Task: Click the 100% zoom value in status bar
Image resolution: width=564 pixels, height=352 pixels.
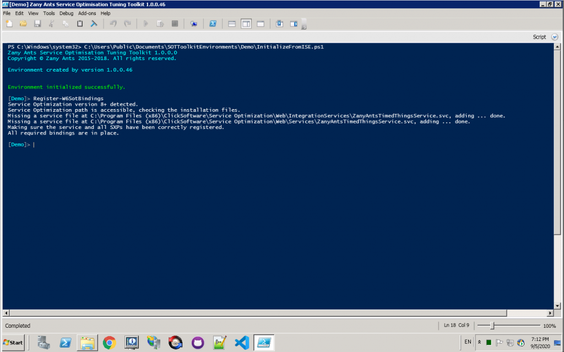Action: [549, 326]
